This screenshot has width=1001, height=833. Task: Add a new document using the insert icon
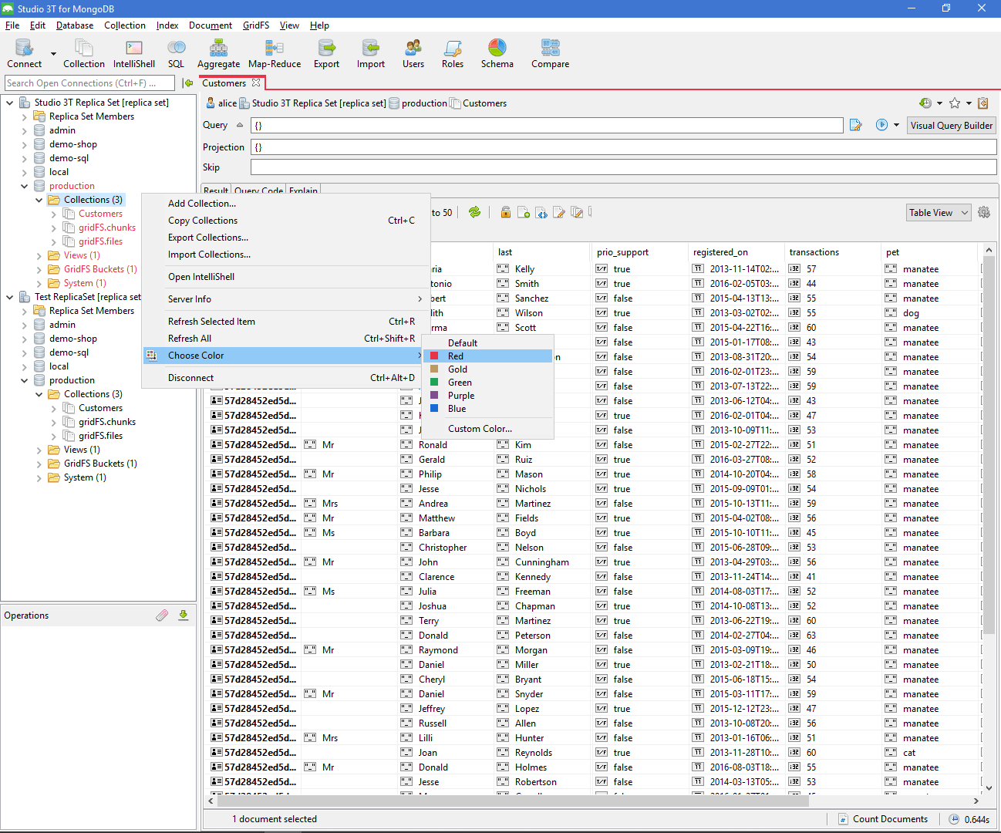tap(524, 212)
